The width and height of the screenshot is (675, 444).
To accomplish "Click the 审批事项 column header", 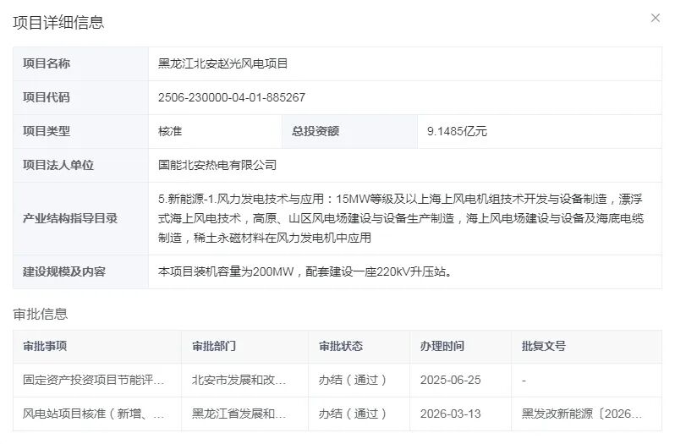I will pyautogui.click(x=45, y=346).
